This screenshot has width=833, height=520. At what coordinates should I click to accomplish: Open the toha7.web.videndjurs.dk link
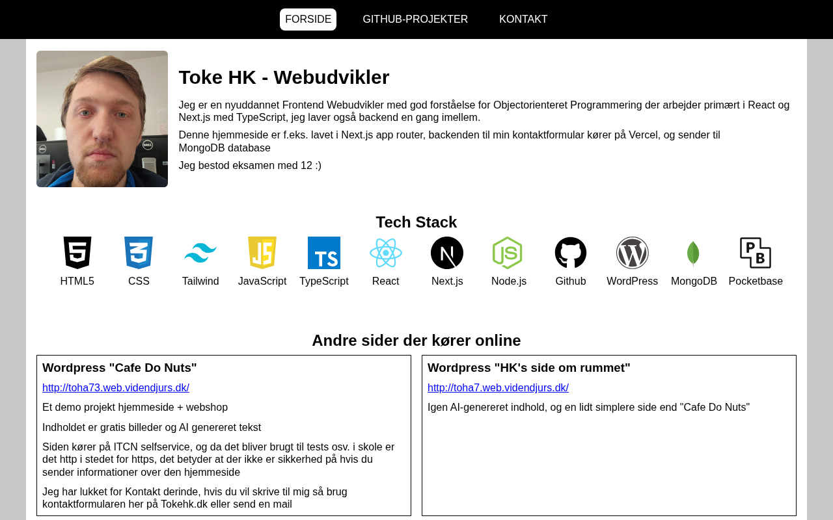498,388
